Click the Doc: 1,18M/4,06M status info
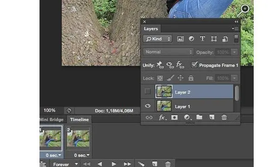The width and height of the screenshot is (276, 167). point(114,111)
